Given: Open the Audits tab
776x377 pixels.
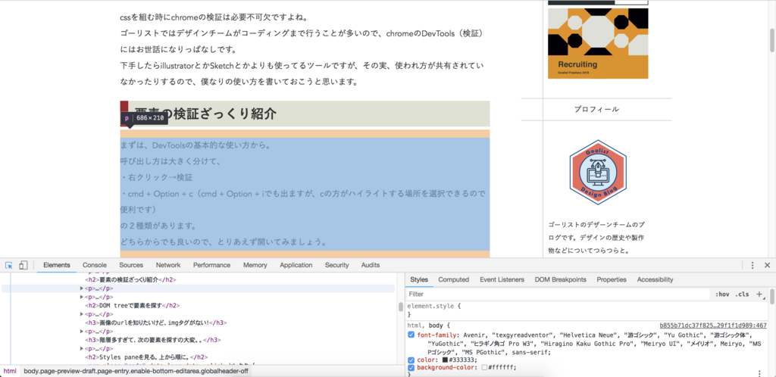Looking at the screenshot, I should 371,265.
